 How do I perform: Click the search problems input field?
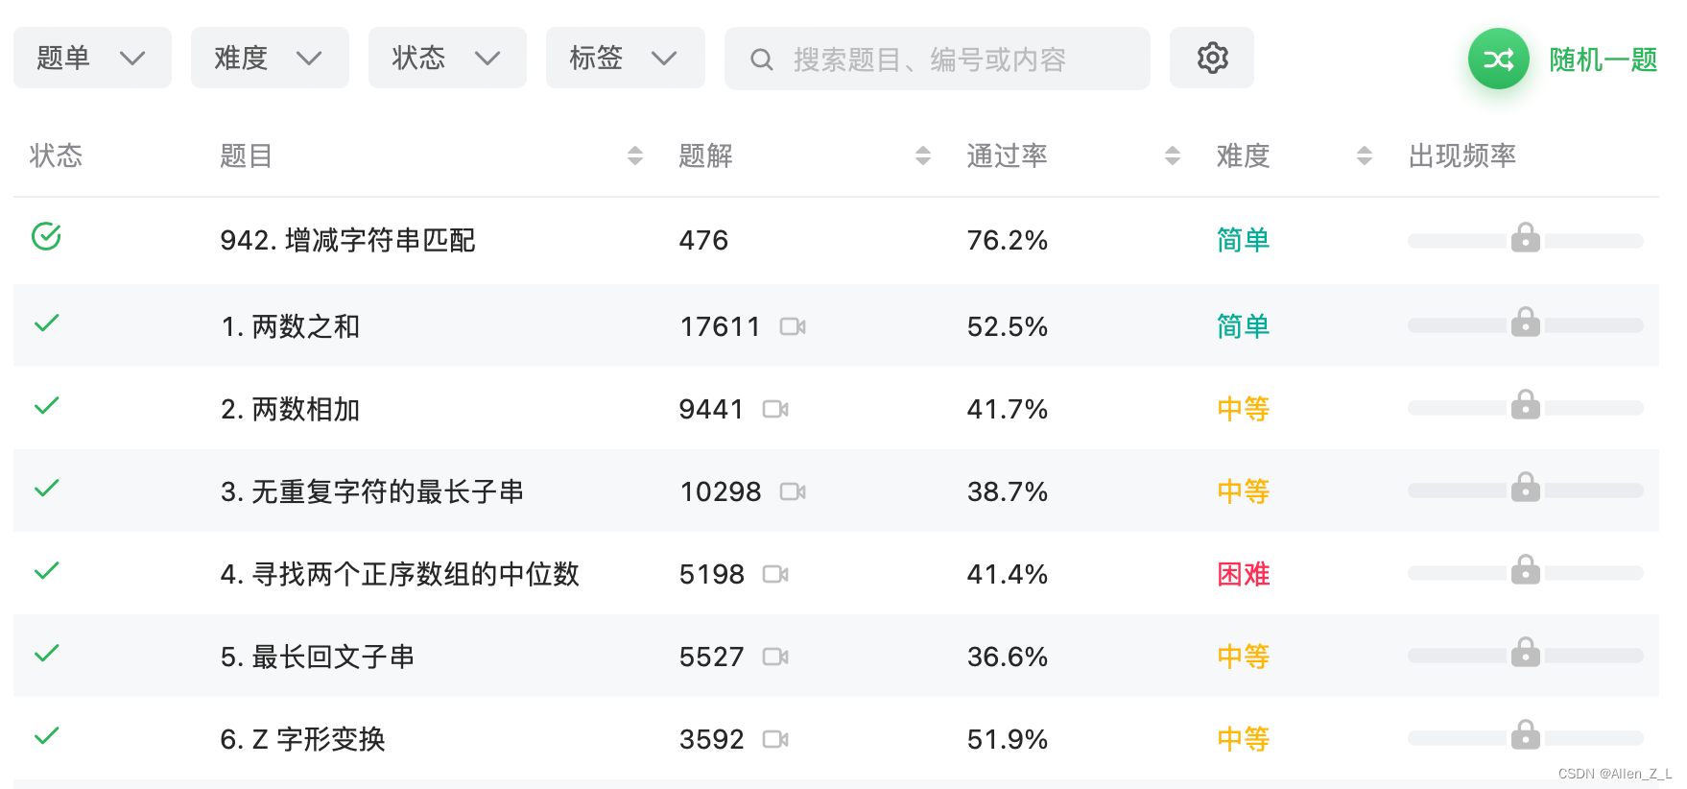coord(937,59)
